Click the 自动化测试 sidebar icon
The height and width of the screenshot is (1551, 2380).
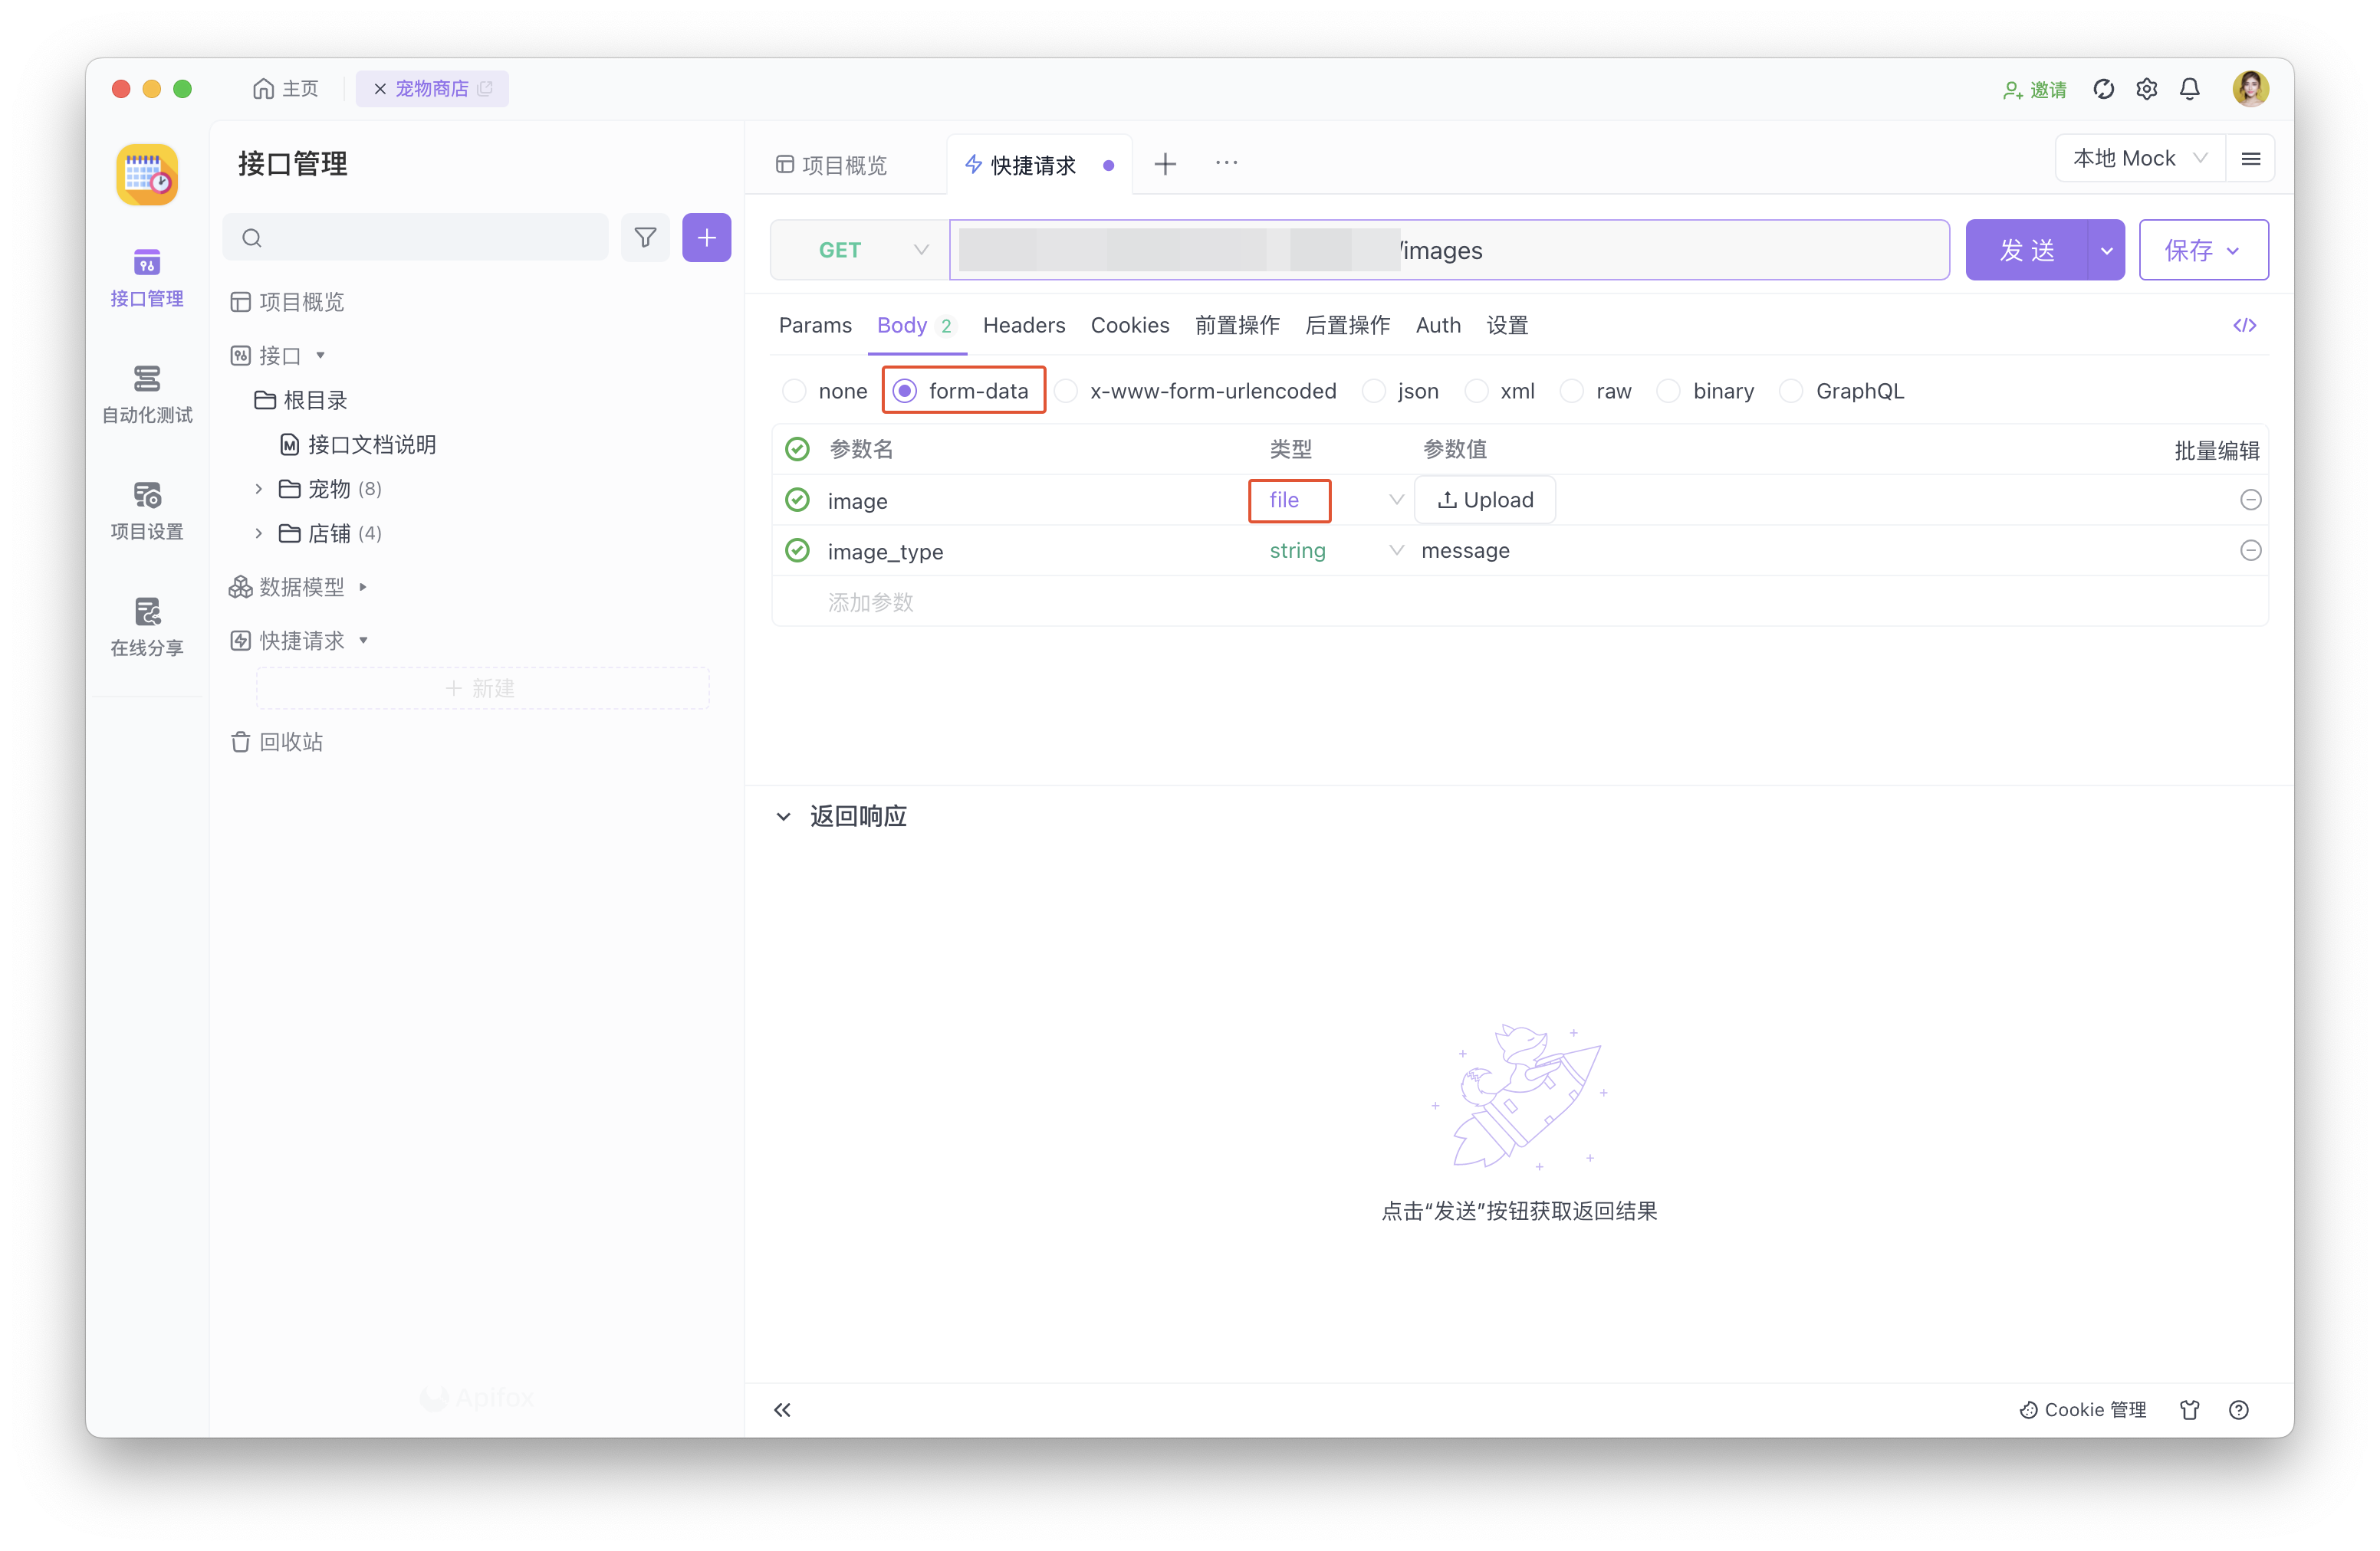(x=147, y=392)
